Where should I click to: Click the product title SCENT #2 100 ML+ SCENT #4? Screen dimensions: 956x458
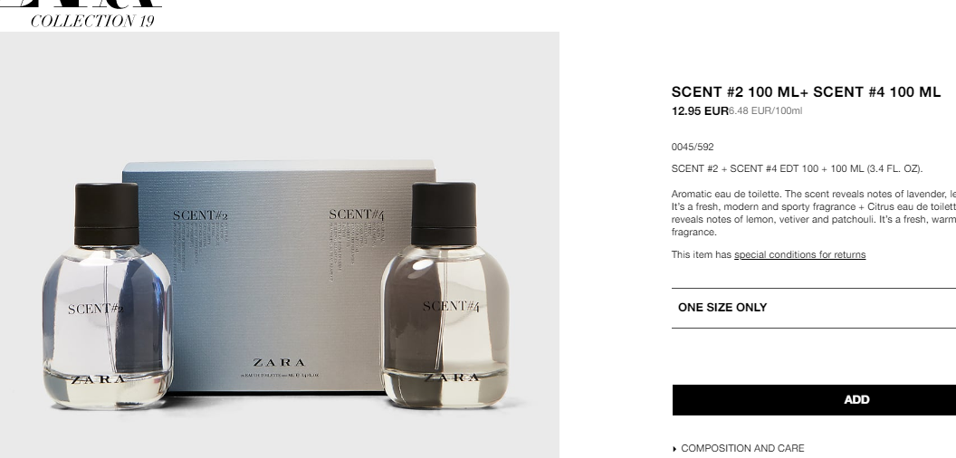click(806, 92)
